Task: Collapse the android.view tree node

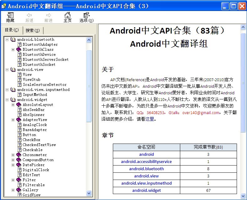Action: click(x=7, y=70)
